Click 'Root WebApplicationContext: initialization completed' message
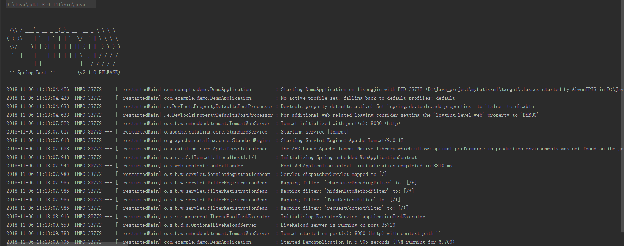Image resolution: width=624 pixels, height=246 pixels. (366, 166)
